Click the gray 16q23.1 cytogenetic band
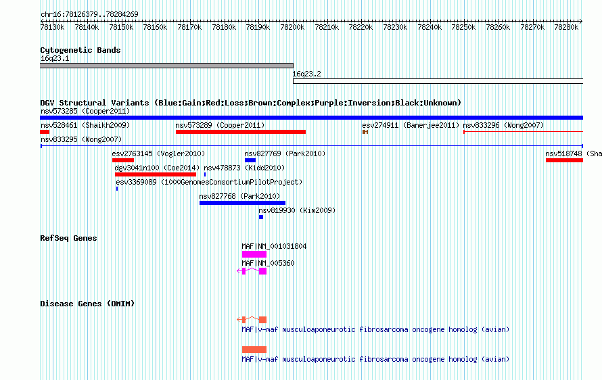Viewport: 602px width, 380px height. pos(166,66)
